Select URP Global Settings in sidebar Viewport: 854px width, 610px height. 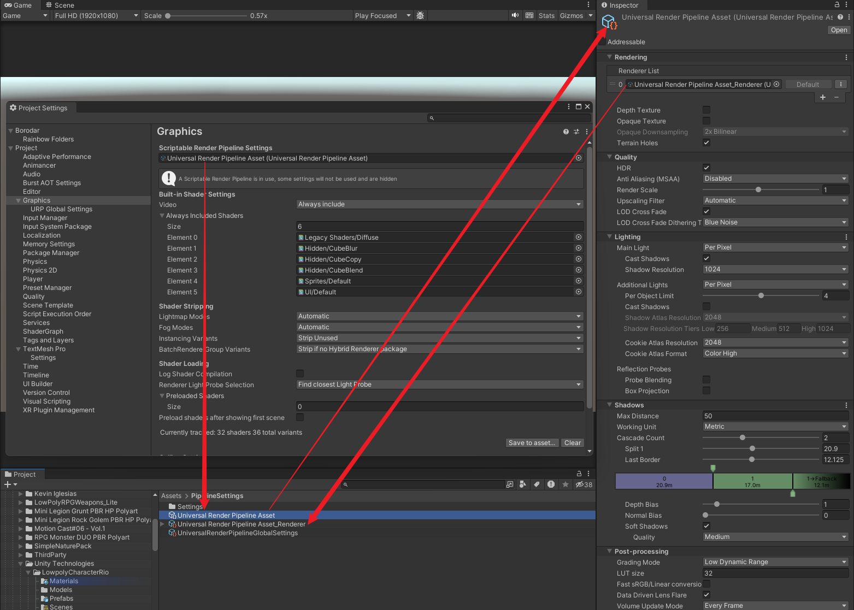pos(61,209)
